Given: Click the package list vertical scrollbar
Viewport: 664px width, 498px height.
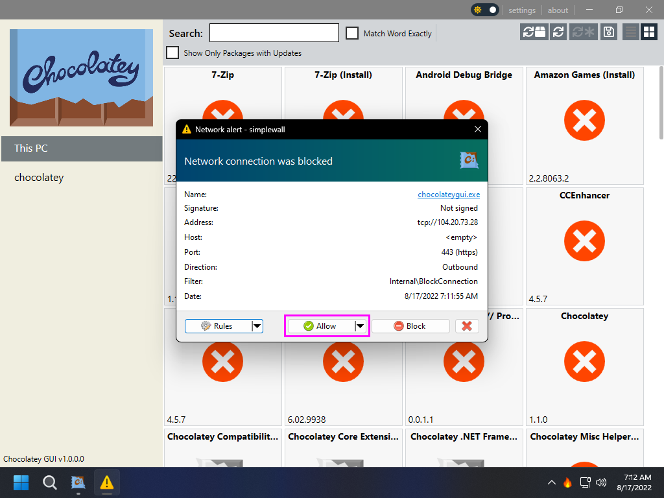Looking at the screenshot, I should pos(661,103).
